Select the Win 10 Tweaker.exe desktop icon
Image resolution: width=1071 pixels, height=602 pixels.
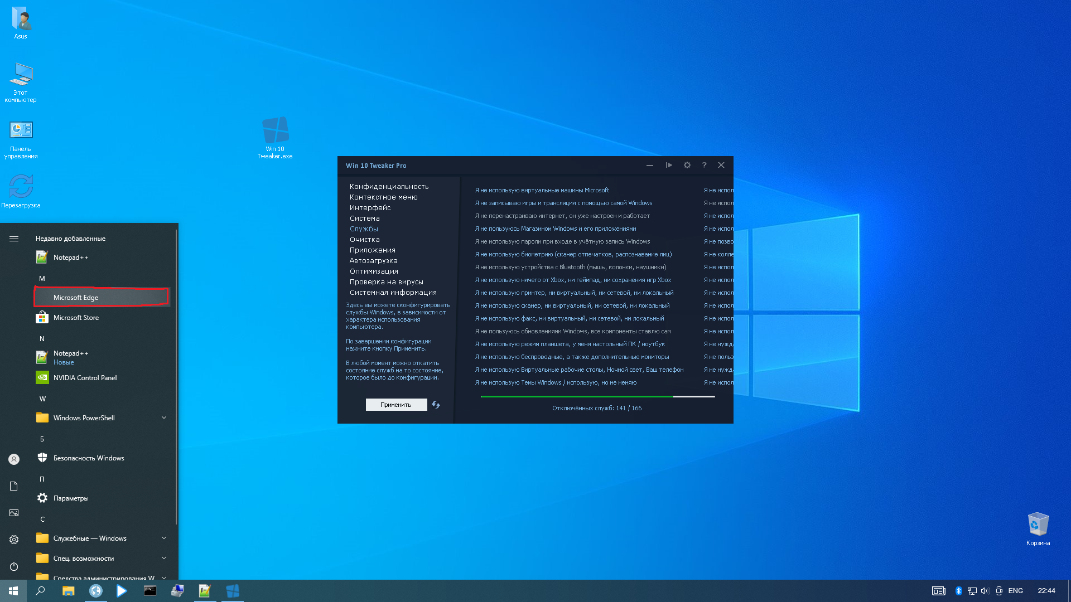[275, 138]
